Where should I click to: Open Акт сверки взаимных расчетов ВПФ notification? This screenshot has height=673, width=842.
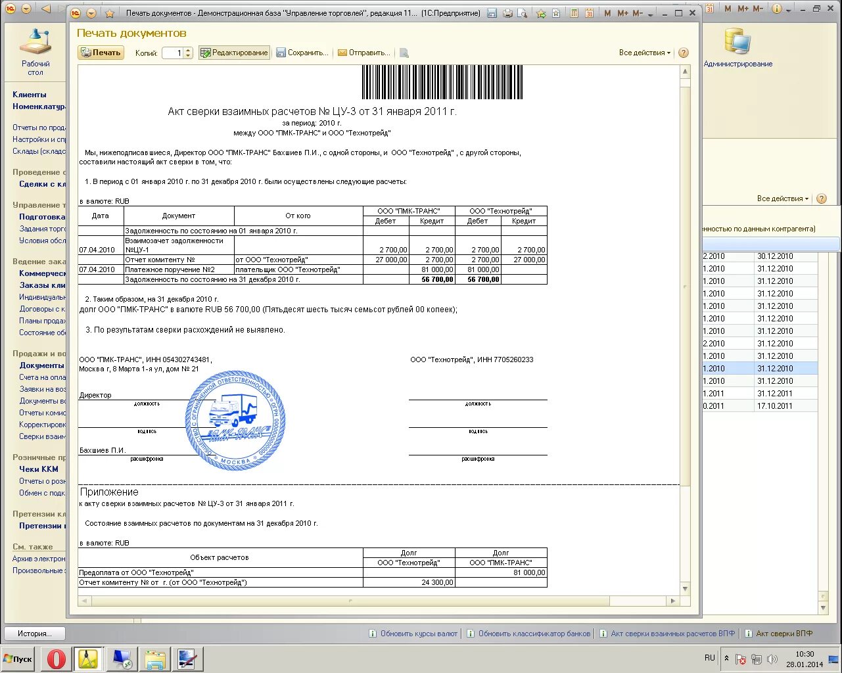(673, 634)
